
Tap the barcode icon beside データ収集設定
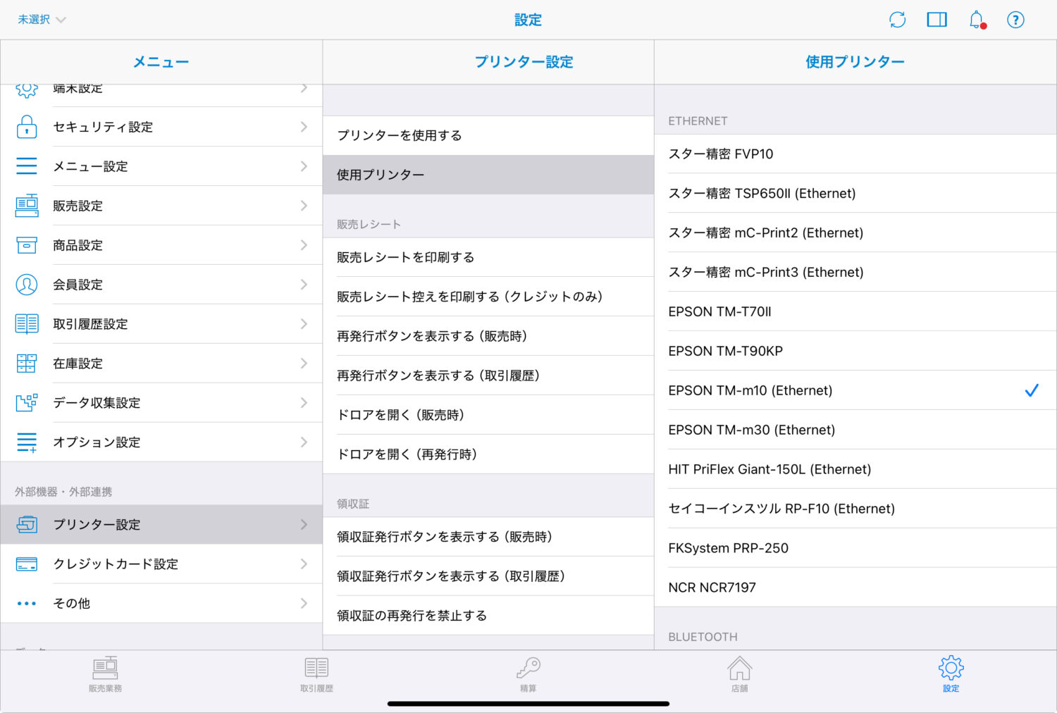point(26,402)
